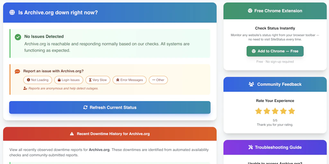Click the 'Community Feedback' title
The height and width of the screenshot is (164, 329).
tap(279, 84)
